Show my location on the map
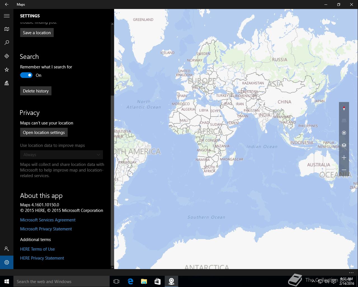 [344, 133]
